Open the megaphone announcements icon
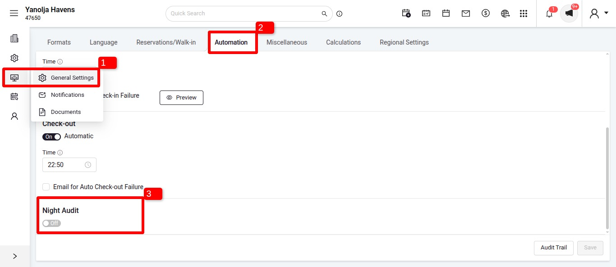Viewport: 616px width, 267px height. pyautogui.click(x=569, y=14)
